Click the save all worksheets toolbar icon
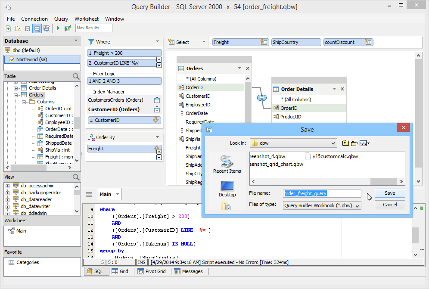Image resolution: width=429 pixels, height=289 pixels. (47, 28)
